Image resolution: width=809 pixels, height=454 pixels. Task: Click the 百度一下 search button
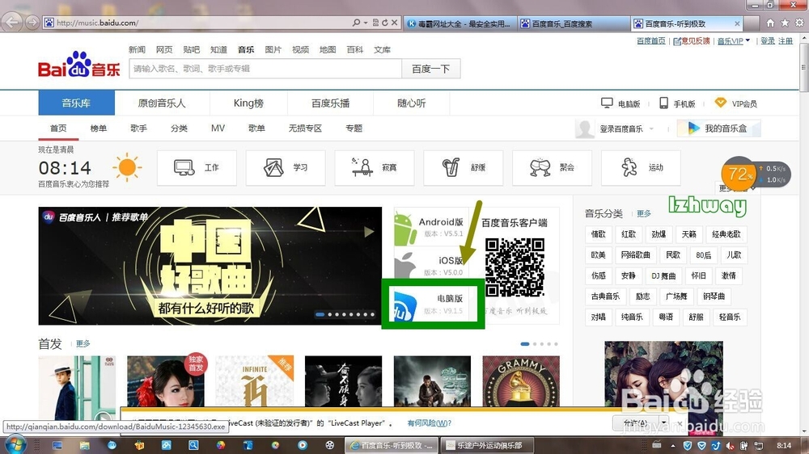coord(431,69)
